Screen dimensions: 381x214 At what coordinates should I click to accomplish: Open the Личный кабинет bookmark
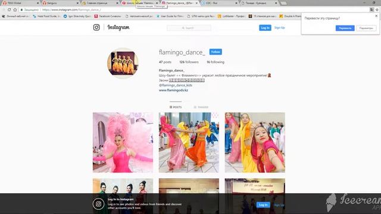pos(16,16)
